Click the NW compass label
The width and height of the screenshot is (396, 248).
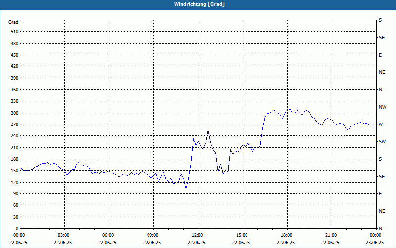(x=382, y=107)
